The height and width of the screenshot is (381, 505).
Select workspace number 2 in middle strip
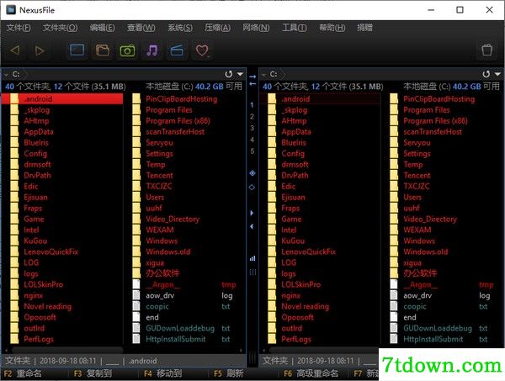click(x=252, y=117)
